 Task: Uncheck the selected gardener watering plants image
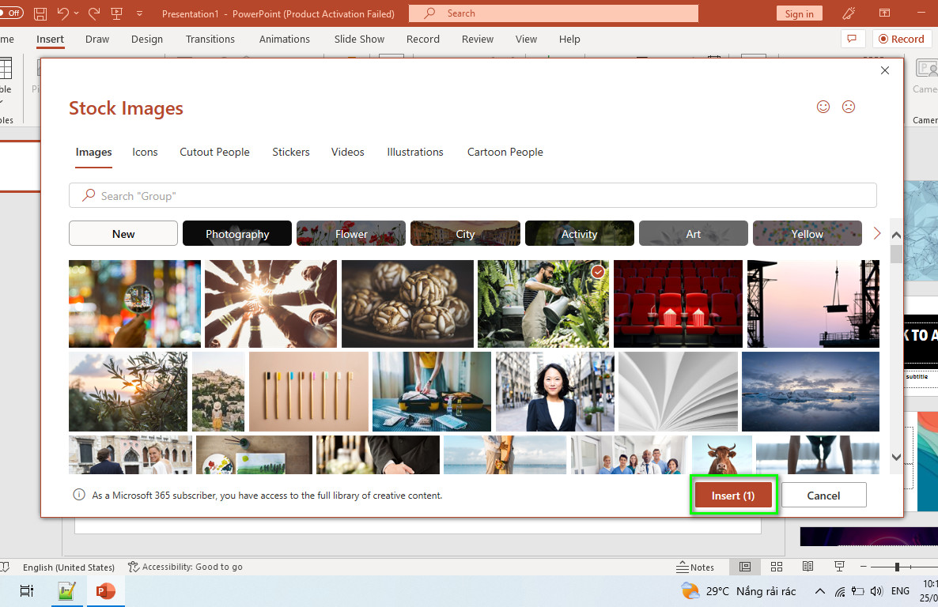point(543,303)
